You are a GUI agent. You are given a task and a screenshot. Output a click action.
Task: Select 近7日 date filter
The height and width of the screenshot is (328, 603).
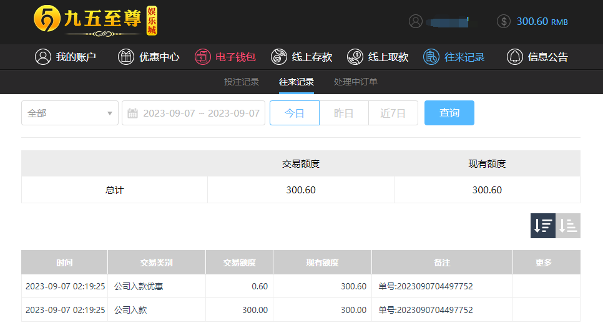[x=393, y=113]
